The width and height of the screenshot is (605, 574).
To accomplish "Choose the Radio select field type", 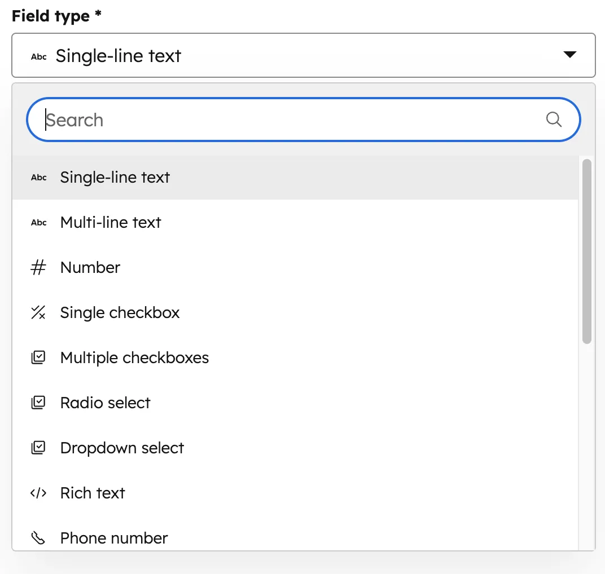I will pyautogui.click(x=105, y=403).
